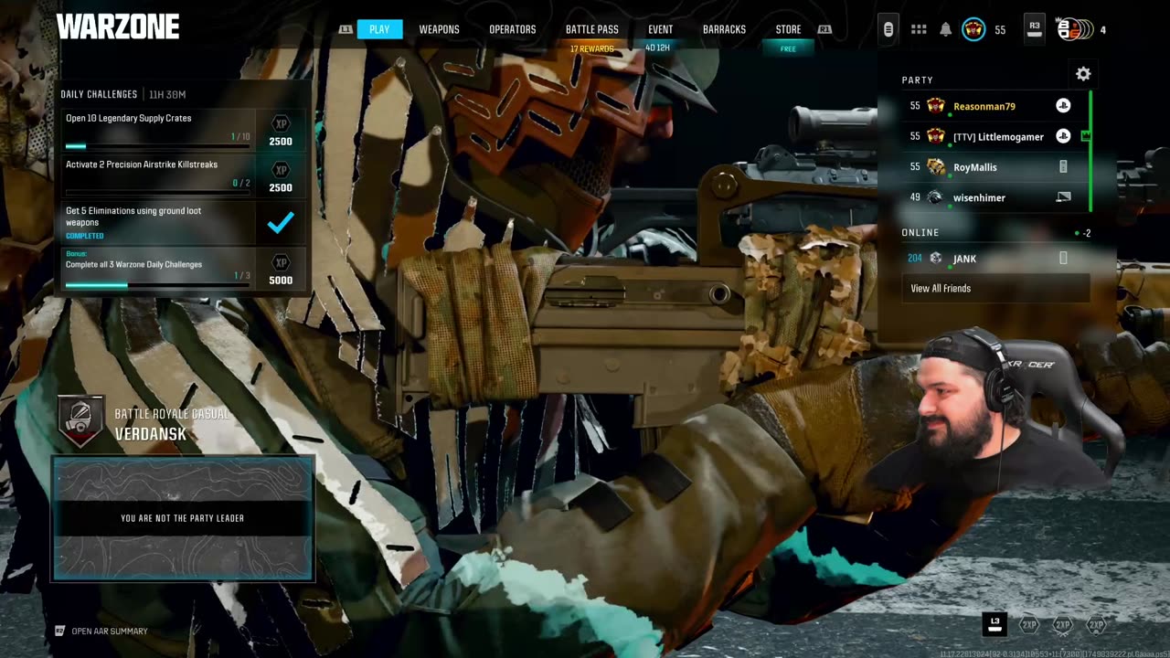Screen dimensions: 1170x658
Task: Click Legendary Supply Crates progress bar
Action: click(x=157, y=145)
